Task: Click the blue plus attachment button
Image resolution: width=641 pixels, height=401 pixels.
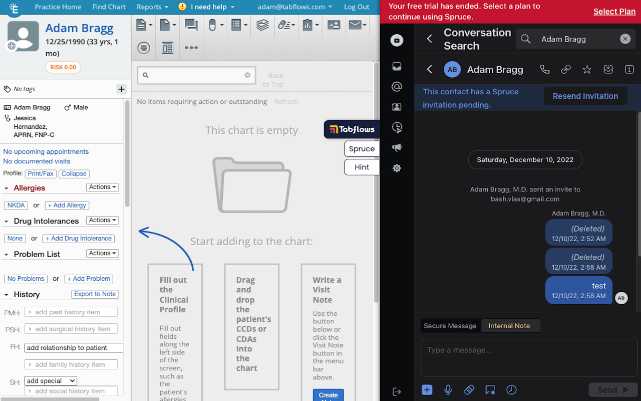Action: [427, 389]
